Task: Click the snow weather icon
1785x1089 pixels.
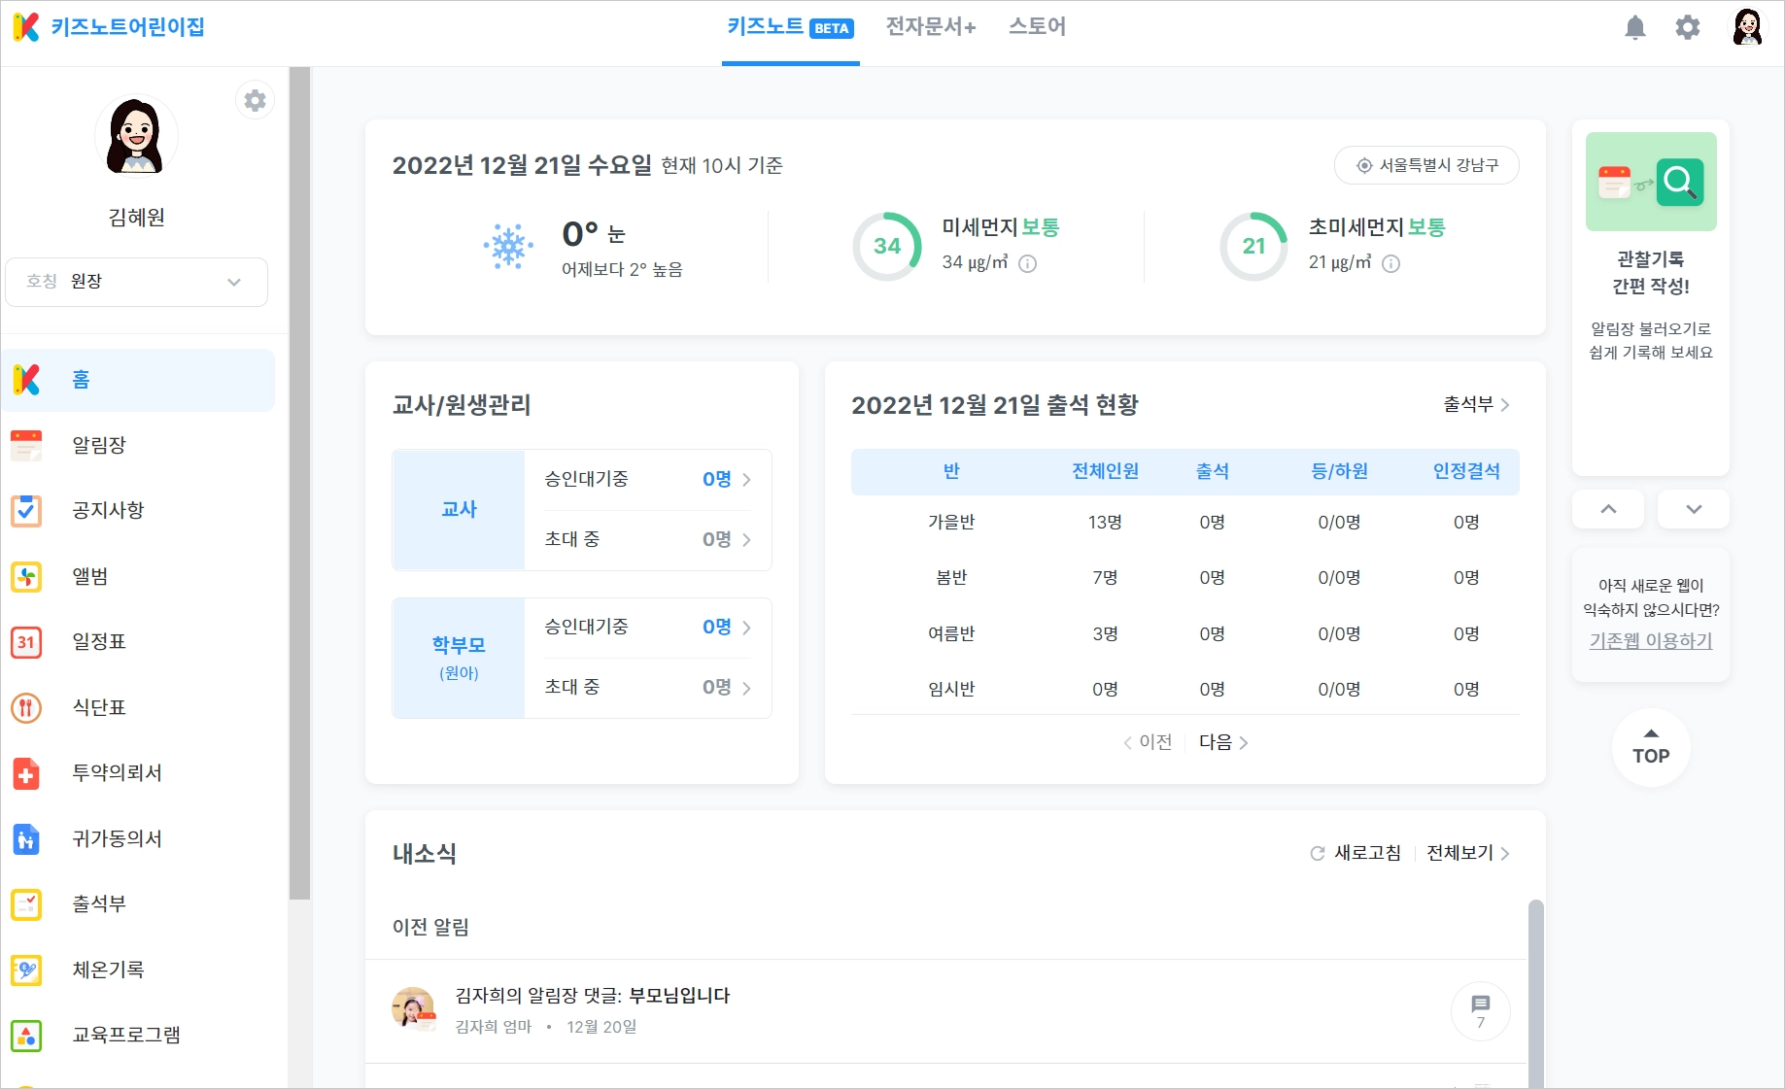Action: point(508,246)
